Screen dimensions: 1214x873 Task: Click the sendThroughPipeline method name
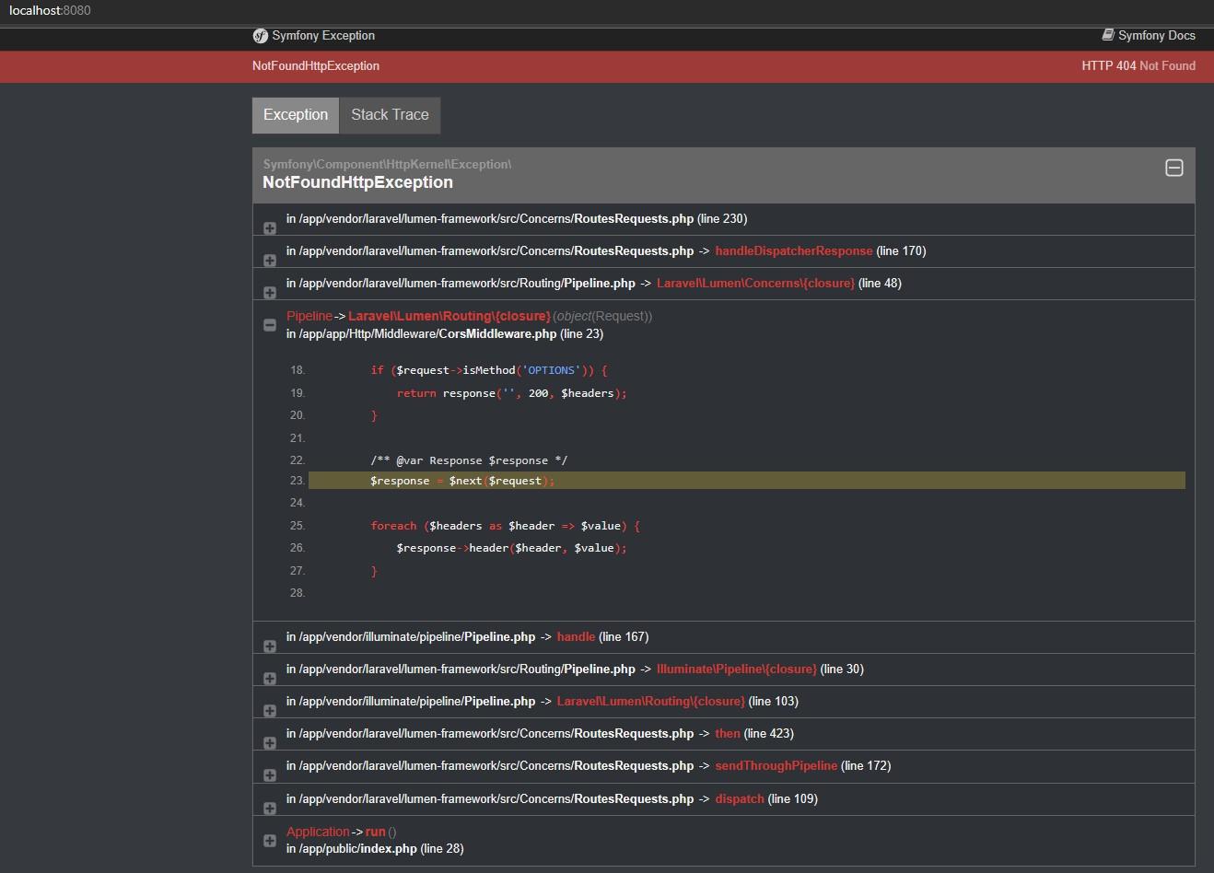(776, 766)
